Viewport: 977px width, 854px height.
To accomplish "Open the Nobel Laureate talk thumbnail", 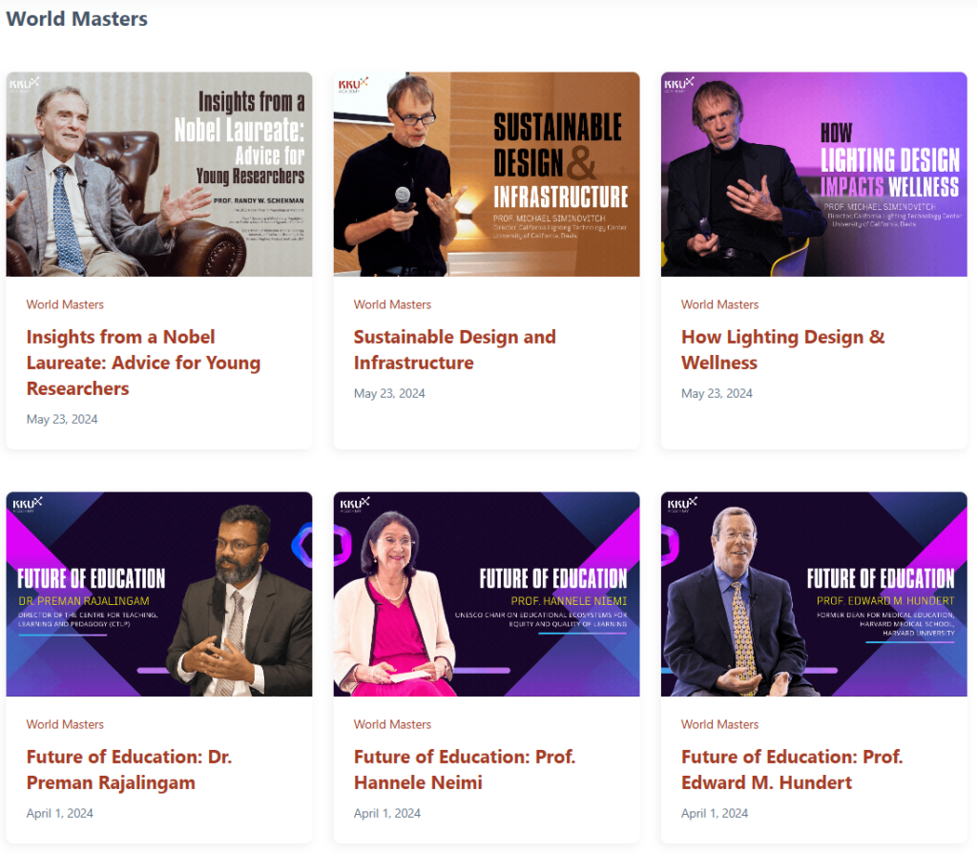I will pos(159,174).
